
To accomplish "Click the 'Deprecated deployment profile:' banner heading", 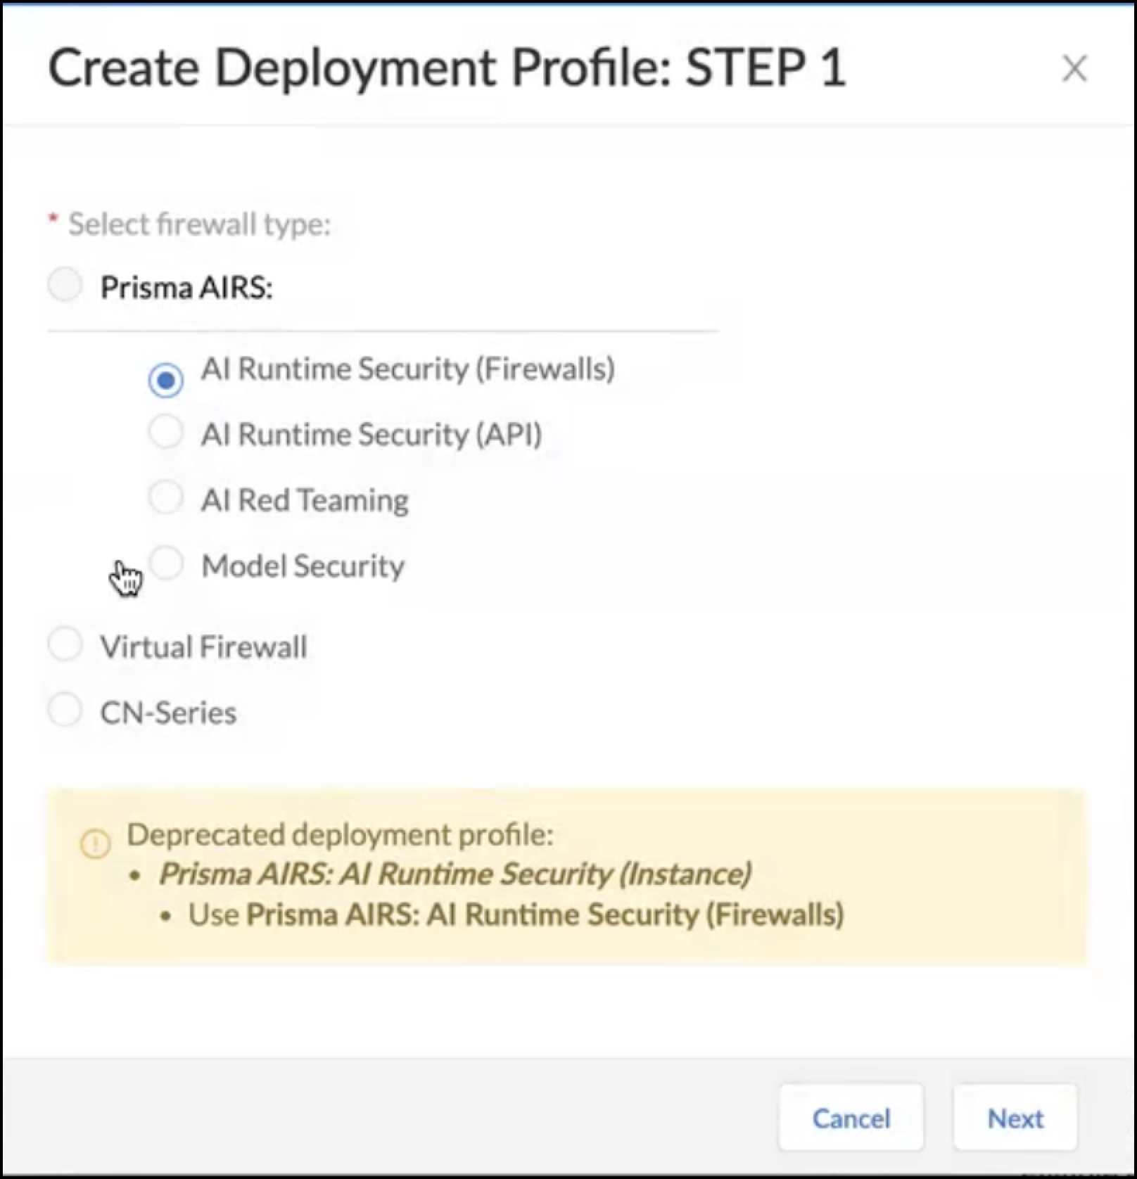I will [340, 834].
